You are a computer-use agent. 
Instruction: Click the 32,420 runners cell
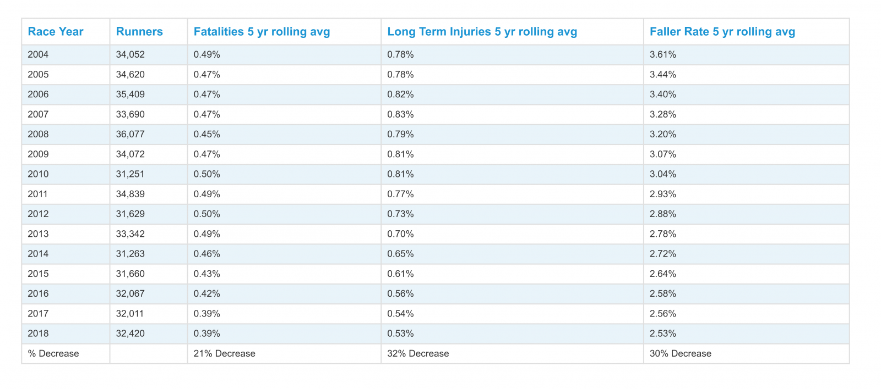coord(130,334)
